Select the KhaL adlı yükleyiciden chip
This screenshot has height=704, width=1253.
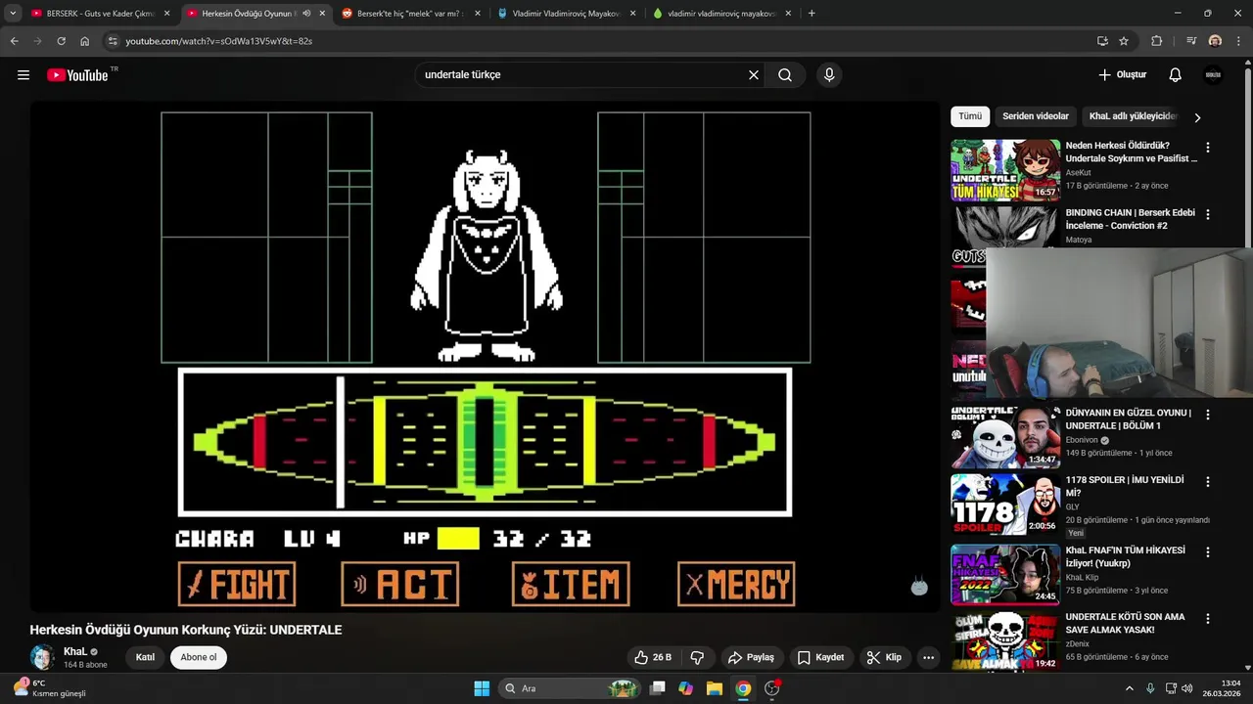pos(1133,116)
